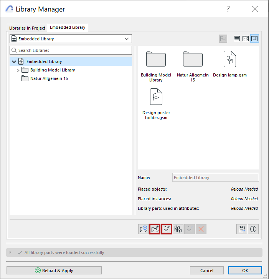The image size is (269, 279).
Task: Click the Cancel button
Action: (x=206, y=271)
